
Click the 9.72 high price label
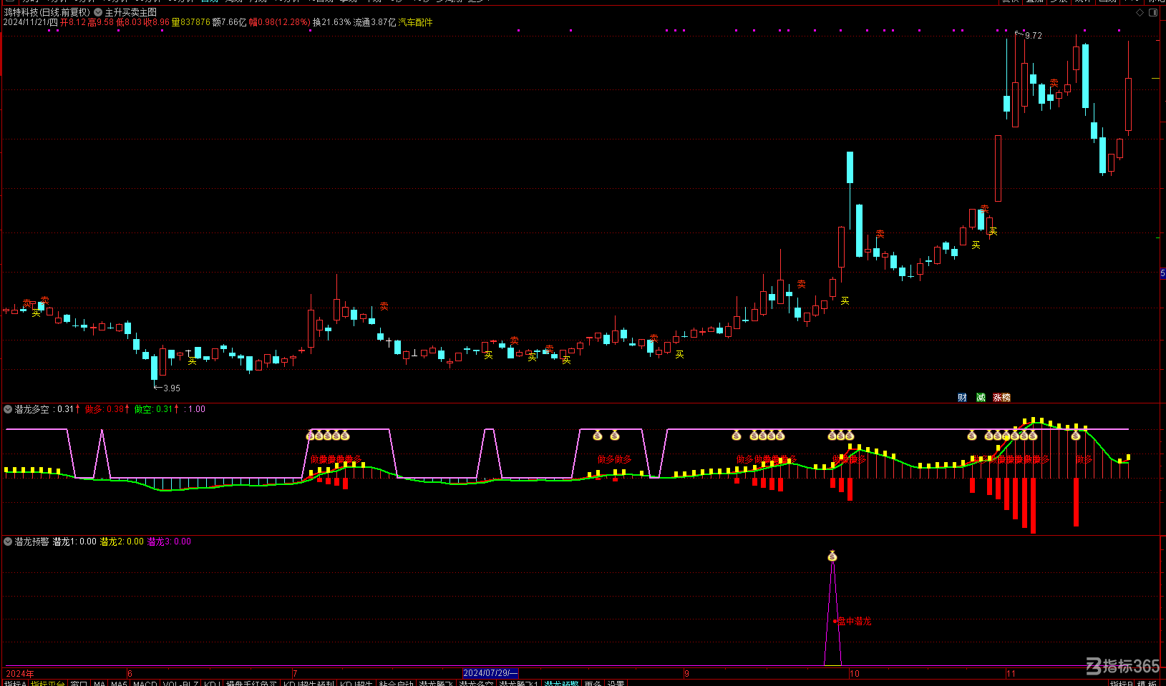click(x=1034, y=36)
